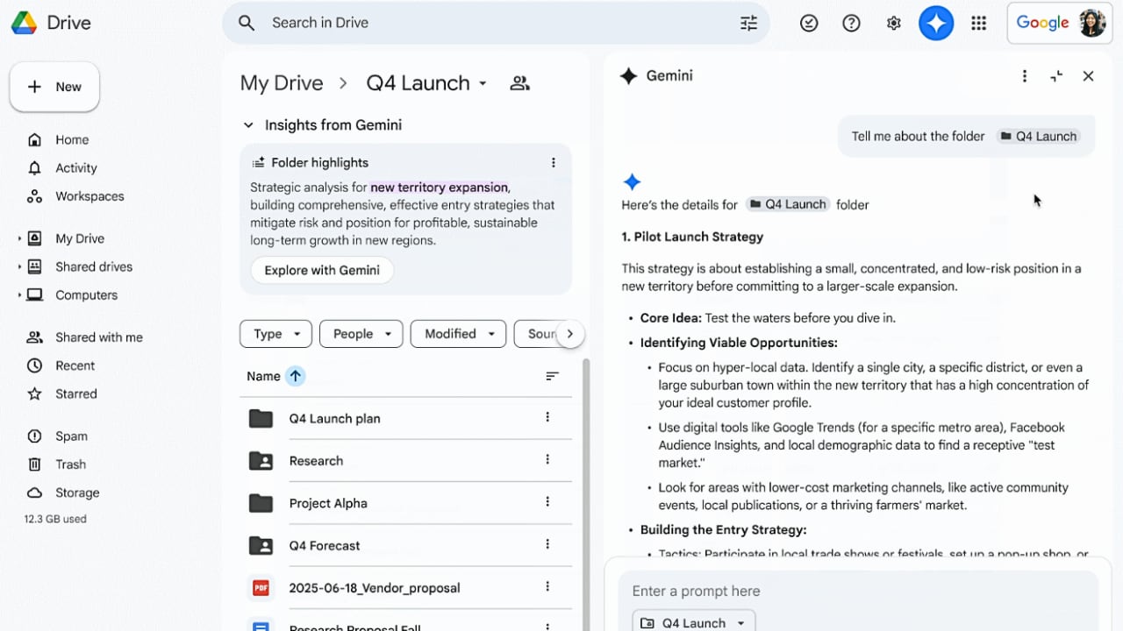Share the Q4 Launch folder via people icon

(x=519, y=82)
